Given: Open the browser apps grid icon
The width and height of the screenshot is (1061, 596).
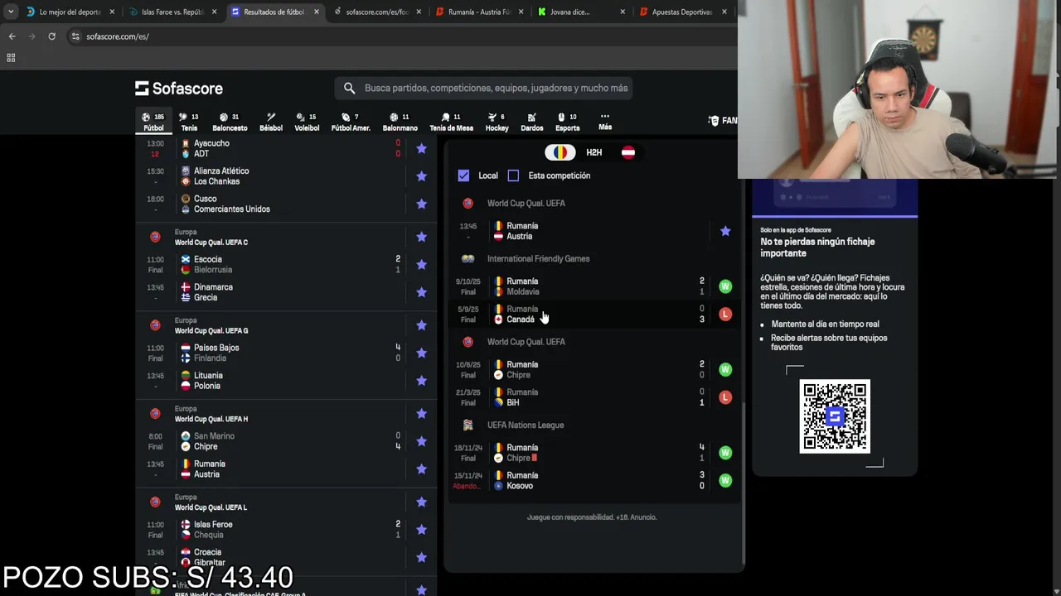Looking at the screenshot, I should [x=11, y=58].
